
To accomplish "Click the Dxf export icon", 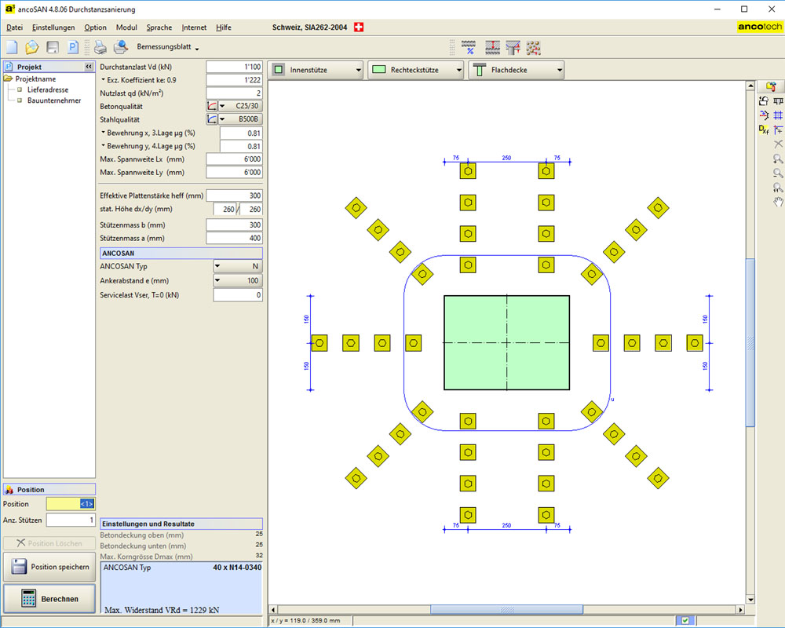I will [764, 130].
